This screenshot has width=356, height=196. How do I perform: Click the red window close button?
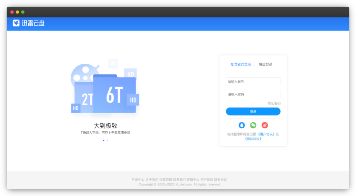tap(12, 12)
